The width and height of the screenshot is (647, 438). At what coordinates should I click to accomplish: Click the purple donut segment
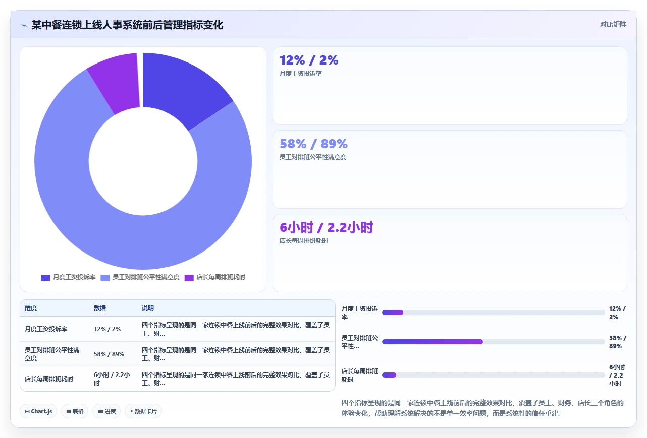(x=116, y=81)
